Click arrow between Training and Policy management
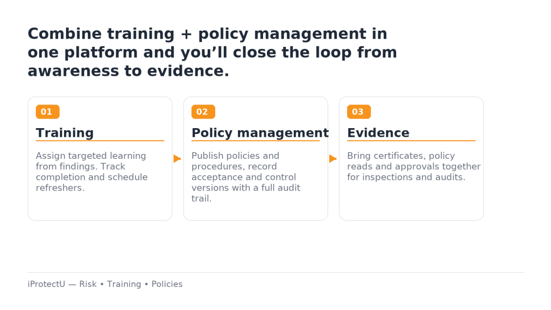 click(x=177, y=159)
